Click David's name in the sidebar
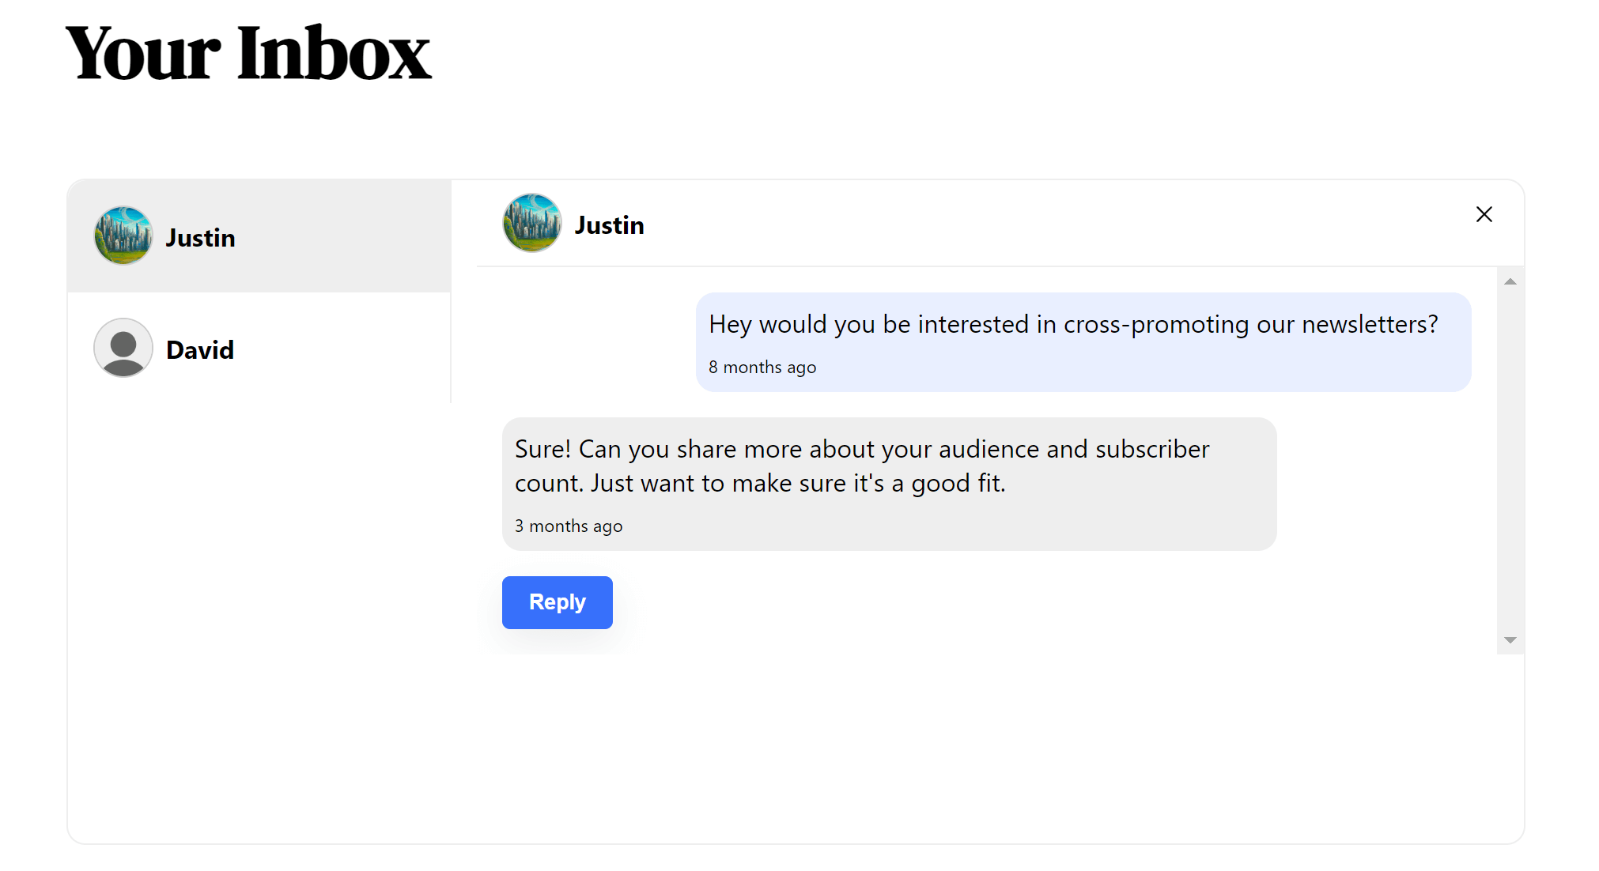The width and height of the screenshot is (1599, 871). [x=199, y=349]
